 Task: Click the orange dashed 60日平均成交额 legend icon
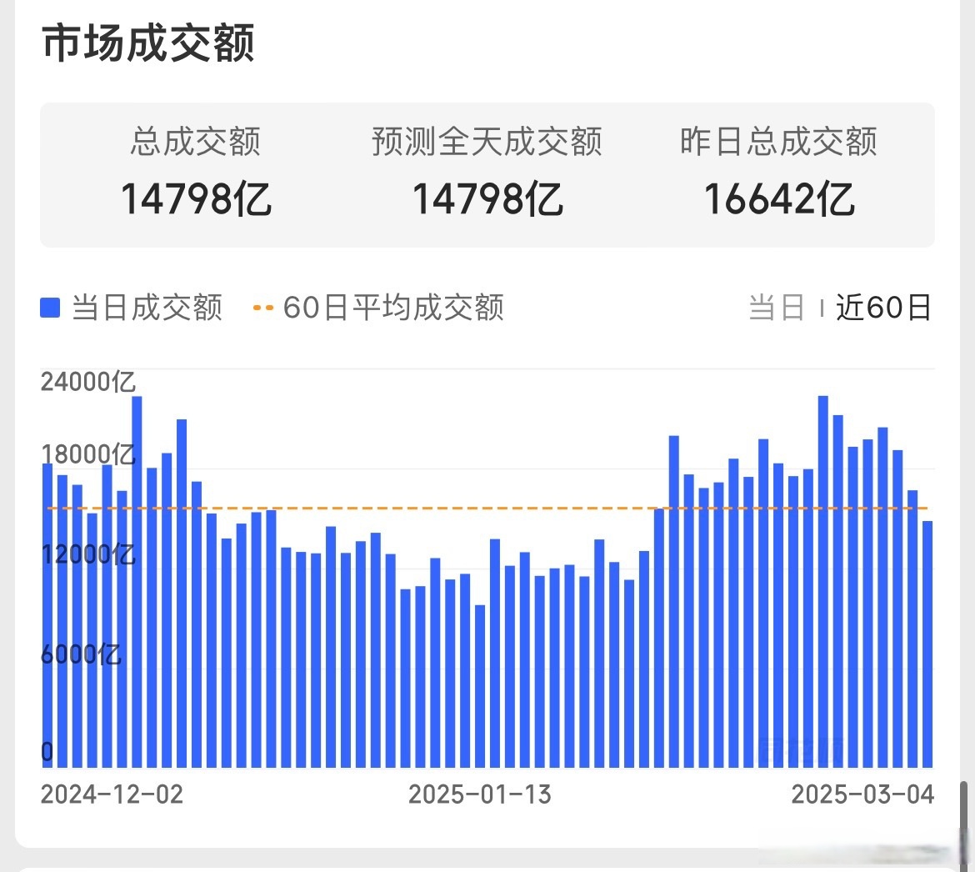point(263,307)
